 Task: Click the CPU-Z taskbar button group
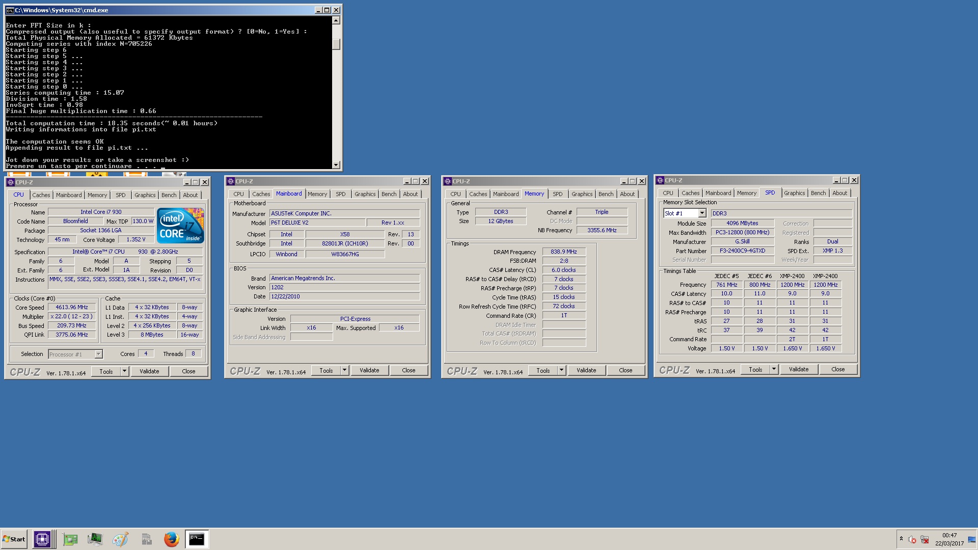coord(44,539)
